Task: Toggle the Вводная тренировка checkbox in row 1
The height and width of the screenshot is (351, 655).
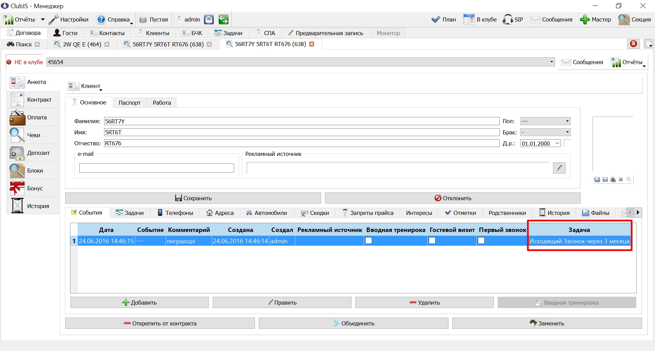Action: pyautogui.click(x=369, y=240)
